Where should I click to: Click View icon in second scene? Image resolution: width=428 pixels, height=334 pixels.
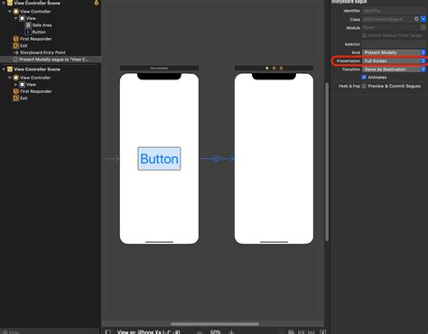(22, 85)
